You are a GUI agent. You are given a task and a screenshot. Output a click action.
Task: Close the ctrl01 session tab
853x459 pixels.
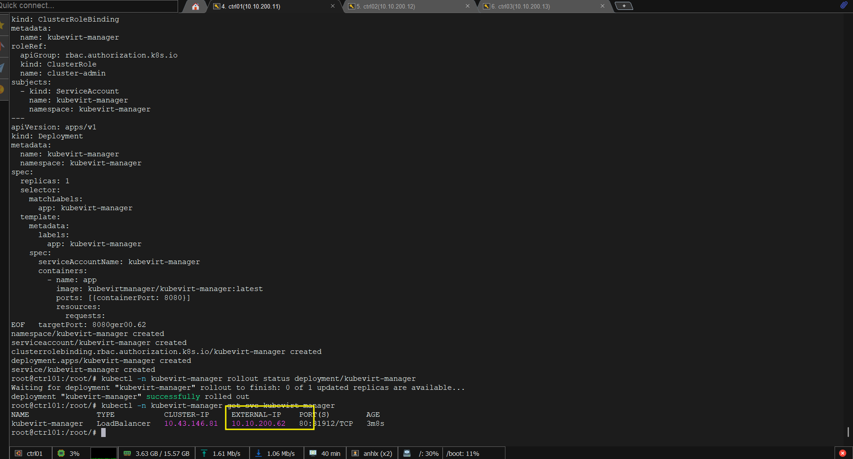tap(333, 6)
